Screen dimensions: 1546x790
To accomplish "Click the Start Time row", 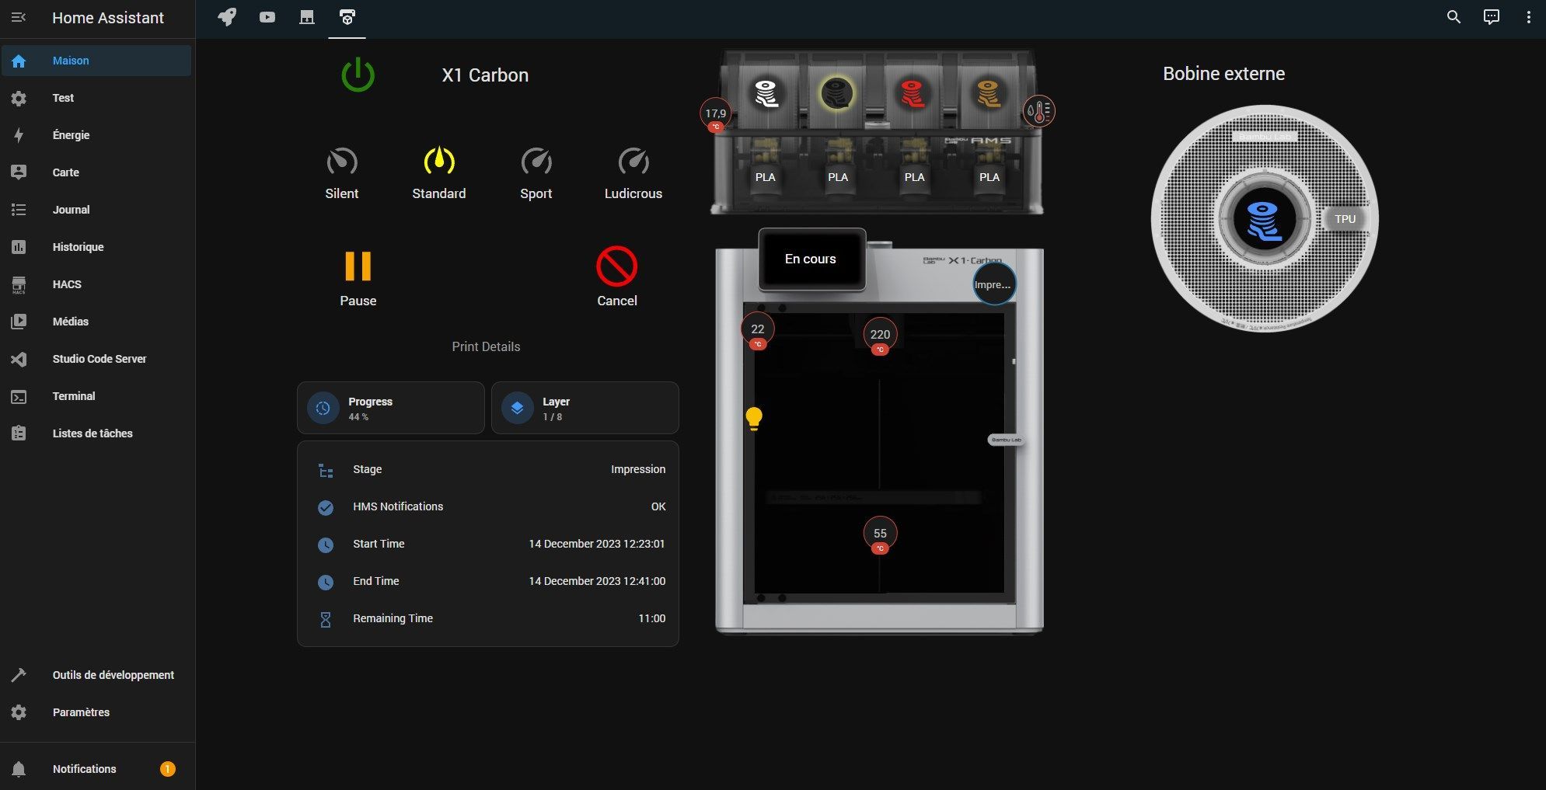I will (488, 544).
